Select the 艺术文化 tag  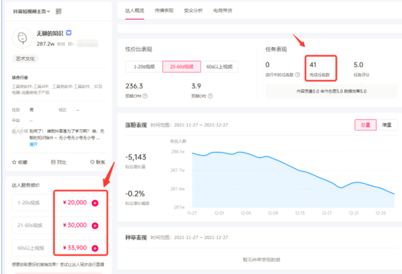[x=25, y=59]
